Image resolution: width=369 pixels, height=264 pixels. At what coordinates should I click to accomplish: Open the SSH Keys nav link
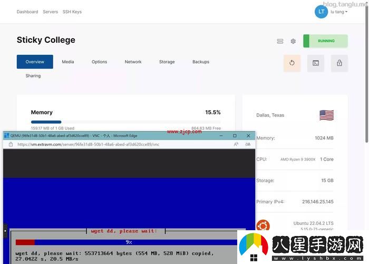point(72,12)
